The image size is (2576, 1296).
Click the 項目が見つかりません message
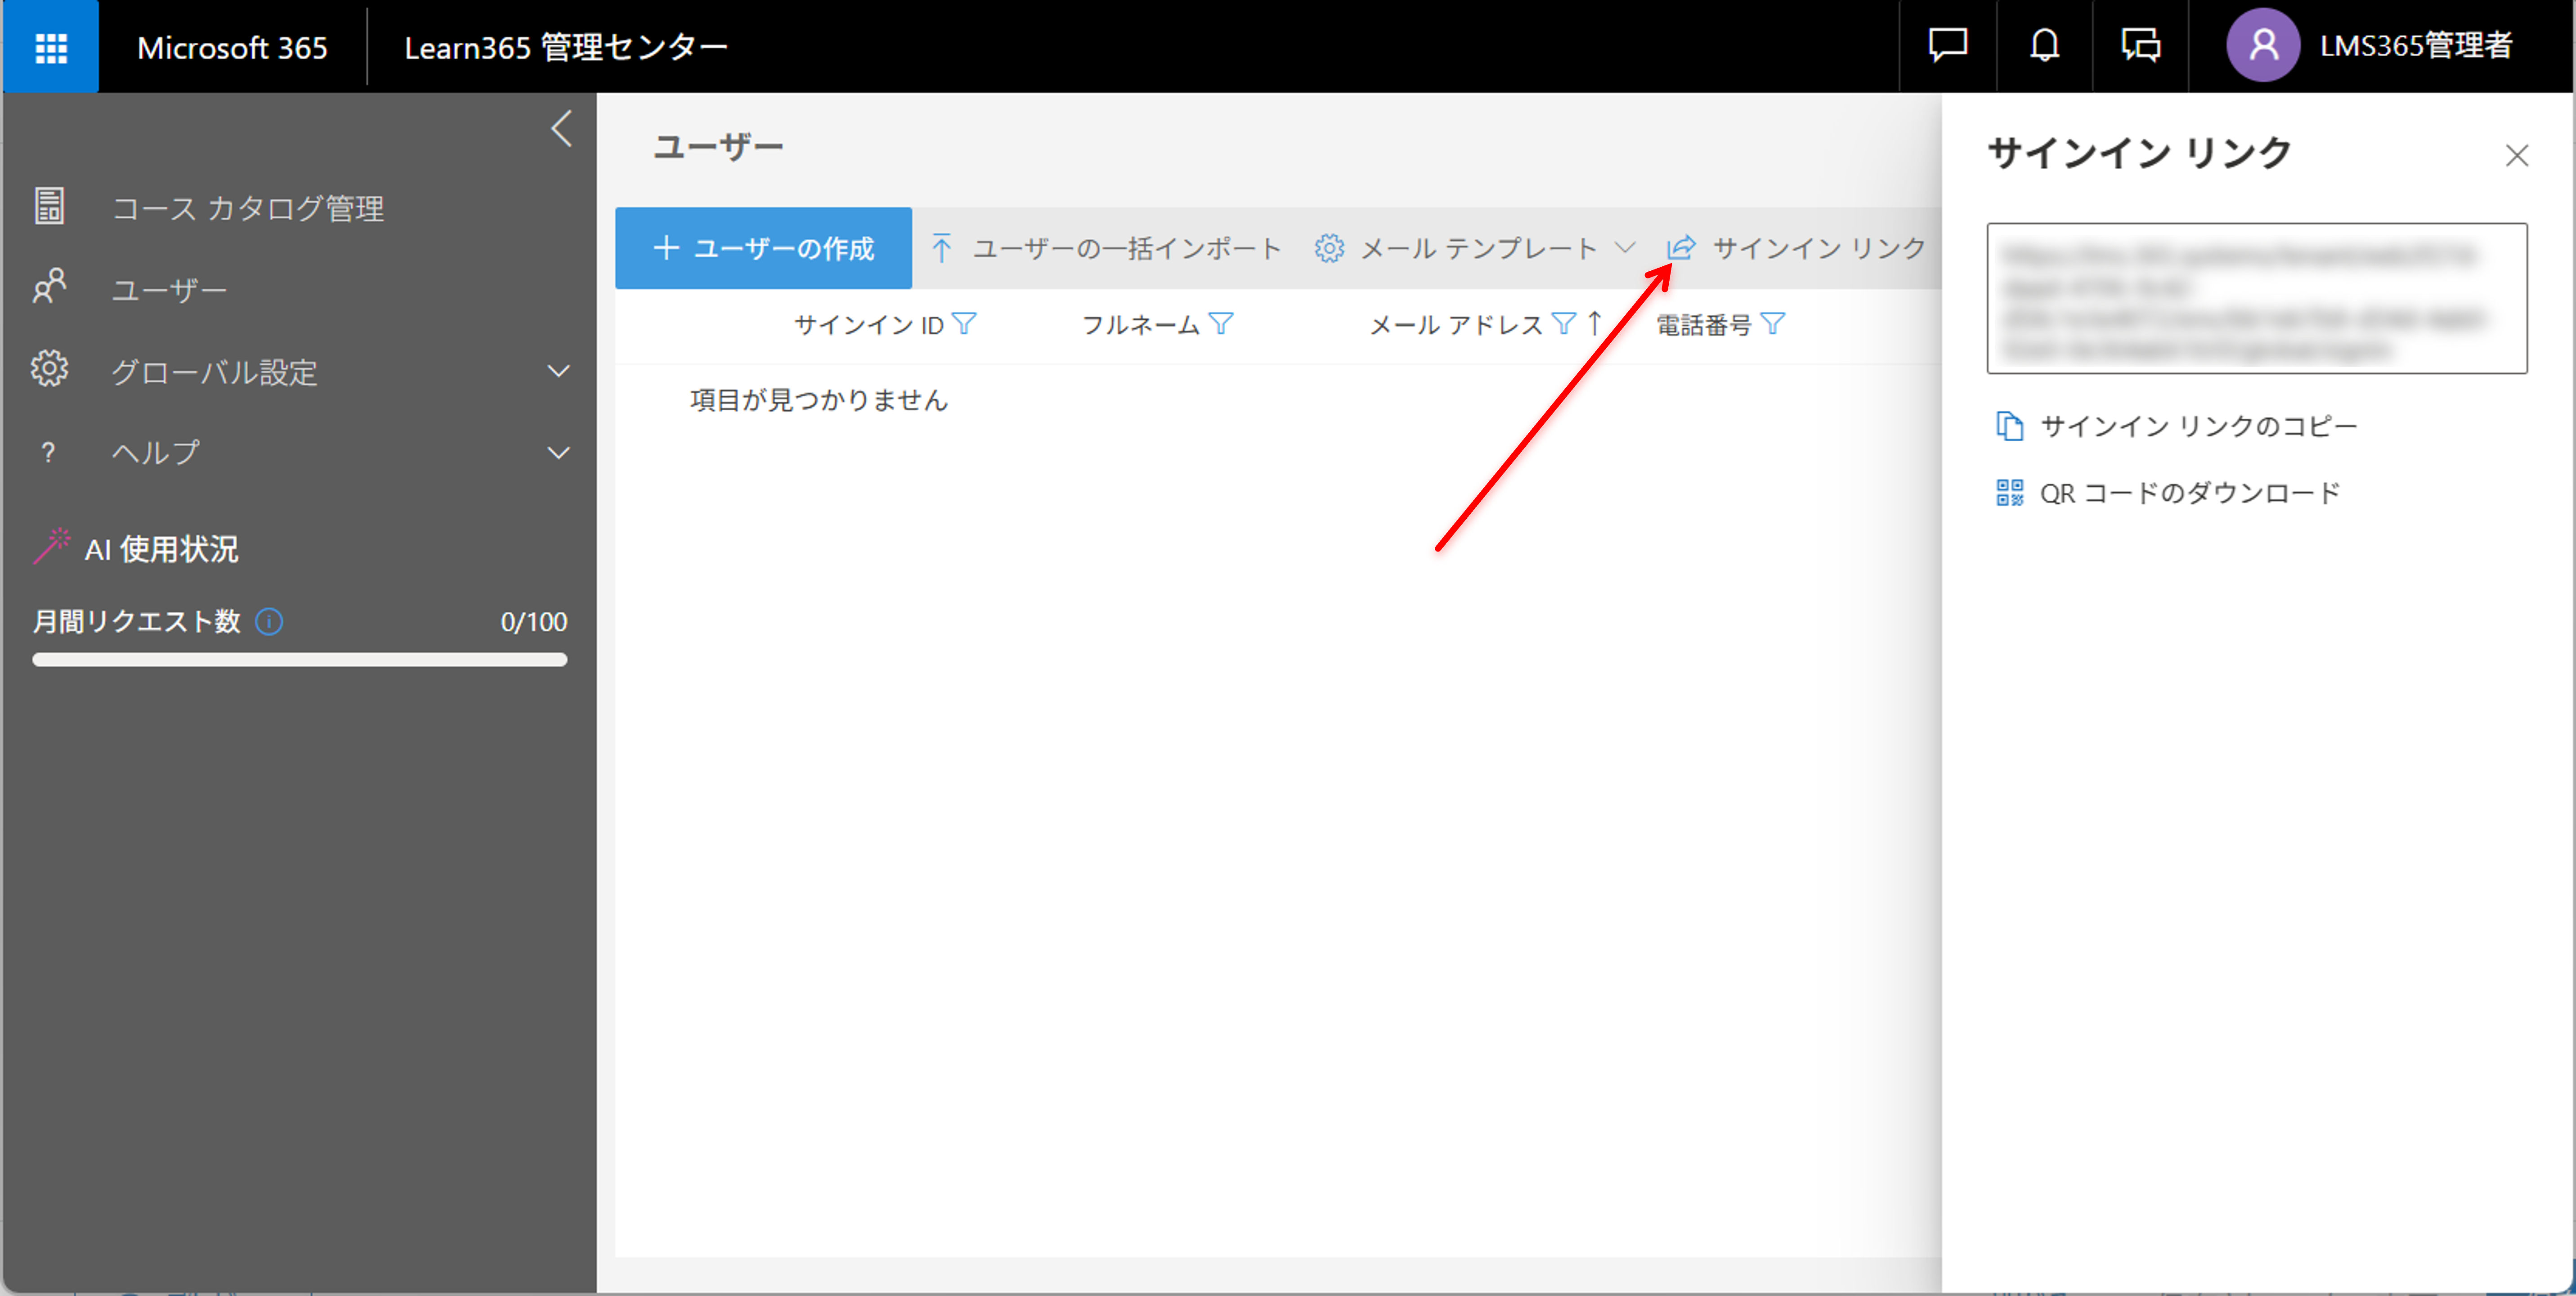818,400
